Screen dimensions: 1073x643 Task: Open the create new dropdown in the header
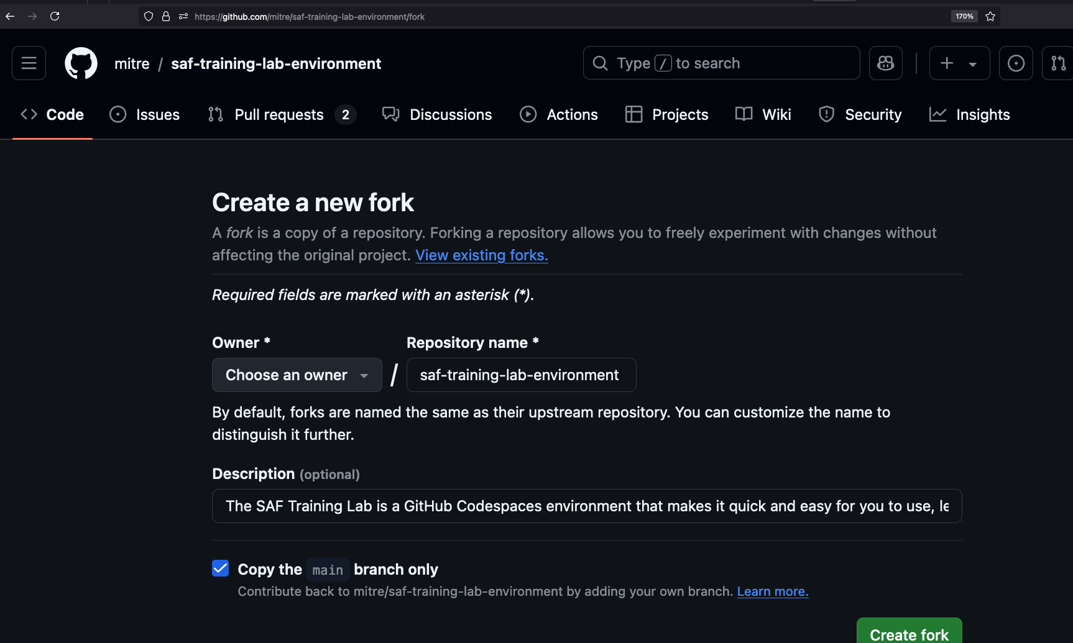[959, 63]
